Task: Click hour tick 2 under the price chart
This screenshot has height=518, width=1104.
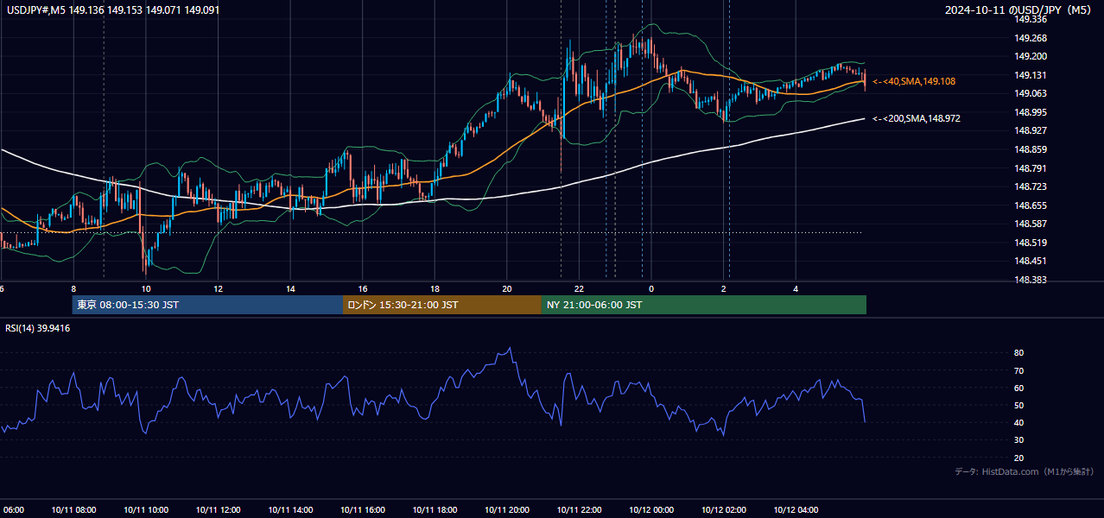Action: tap(723, 288)
